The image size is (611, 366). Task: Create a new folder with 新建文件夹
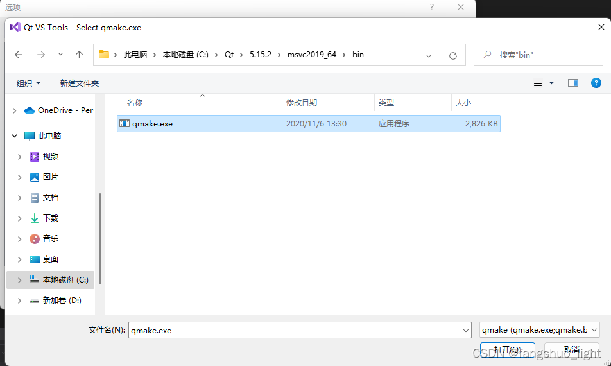pyautogui.click(x=80, y=83)
